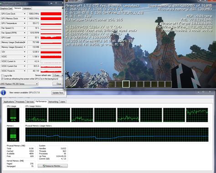Open Task Manager Processes tab

[x=20, y=102]
